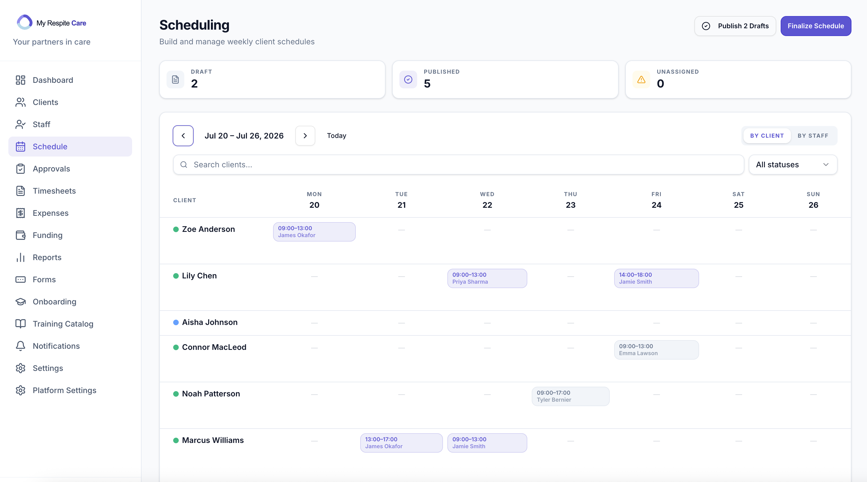The image size is (867, 482).
Task: Open Zoe Anderson's Monday shift with James Okafor
Action: pyautogui.click(x=314, y=232)
